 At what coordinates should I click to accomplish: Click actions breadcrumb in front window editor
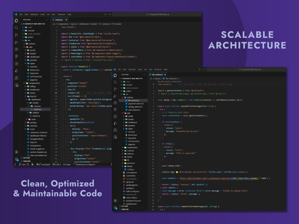[x=157, y=79]
